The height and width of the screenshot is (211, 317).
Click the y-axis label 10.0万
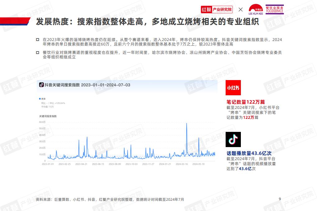pyautogui.click(x=42, y=154)
